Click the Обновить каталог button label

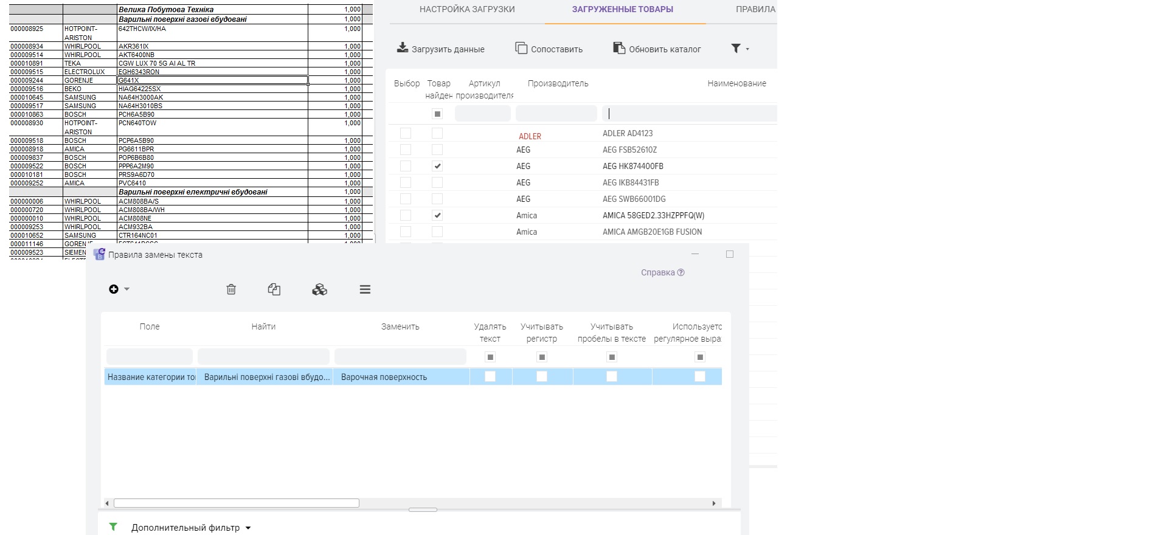tap(665, 49)
